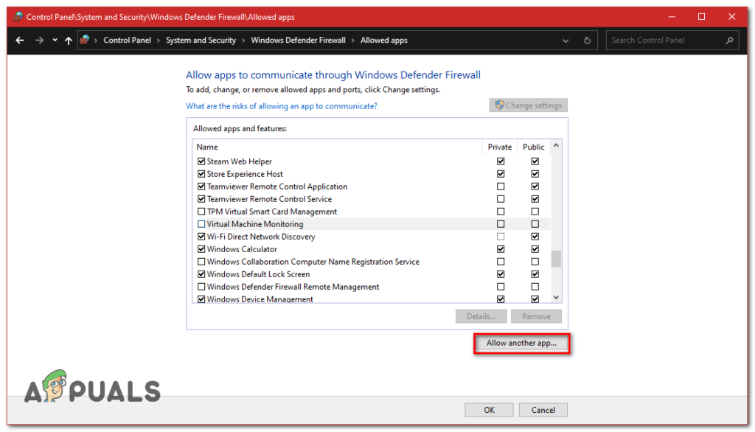Viewport: 755px width, 432px height.
Task: Check the Public box for Windows Calculator
Action: 534,248
